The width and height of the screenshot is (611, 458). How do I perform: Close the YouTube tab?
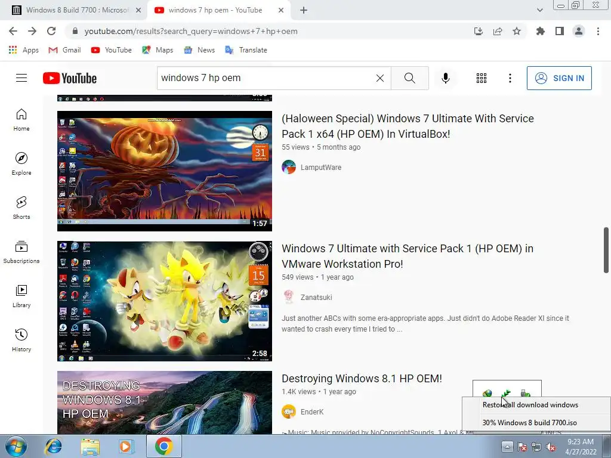click(x=281, y=10)
